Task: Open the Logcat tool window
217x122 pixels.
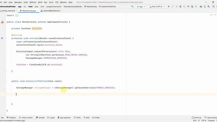Action: click(51, 118)
